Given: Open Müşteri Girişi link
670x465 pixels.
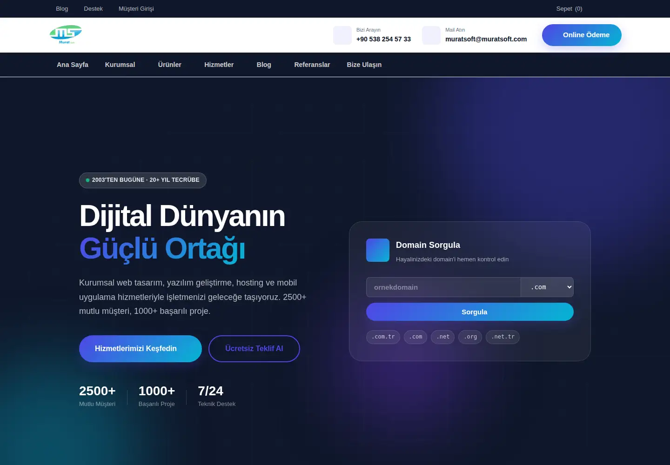Looking at the screenshot, I should pyautogui.click(x=136, y=8).
